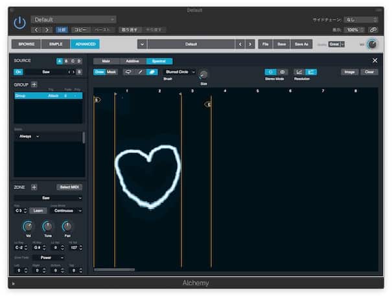
Task: Switch to the BROWSE view tab
Action: pos(27,44)
